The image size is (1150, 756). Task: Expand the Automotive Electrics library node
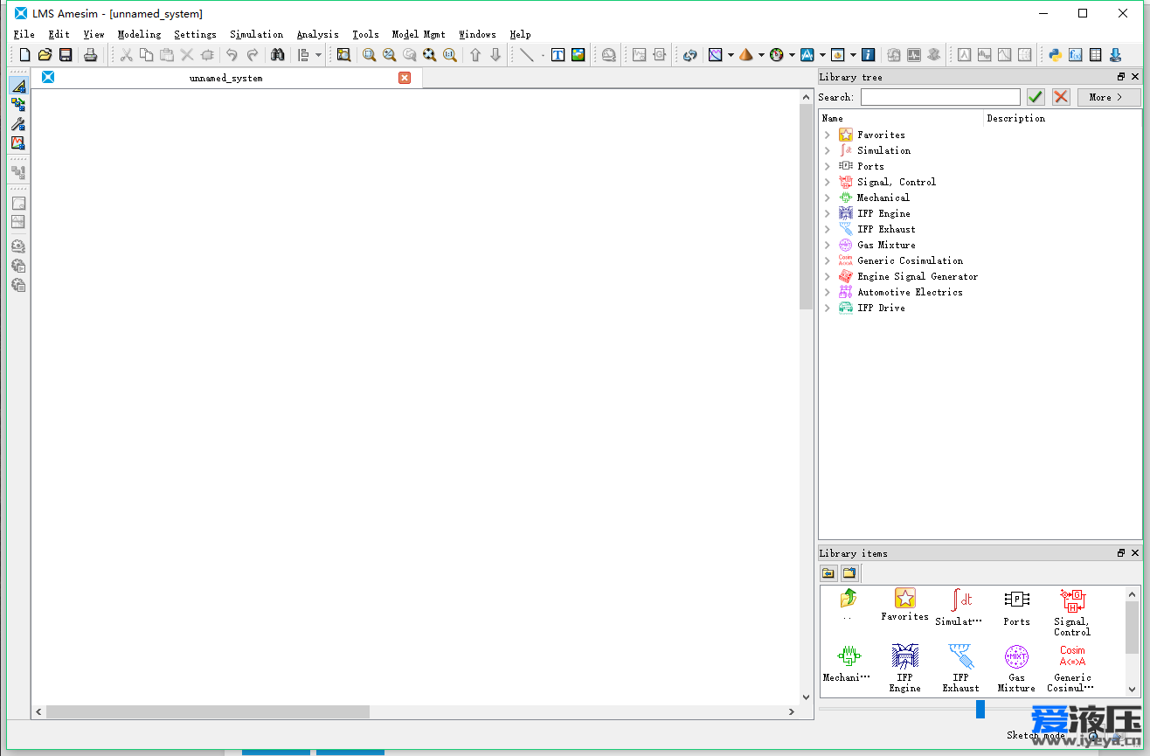828,292
